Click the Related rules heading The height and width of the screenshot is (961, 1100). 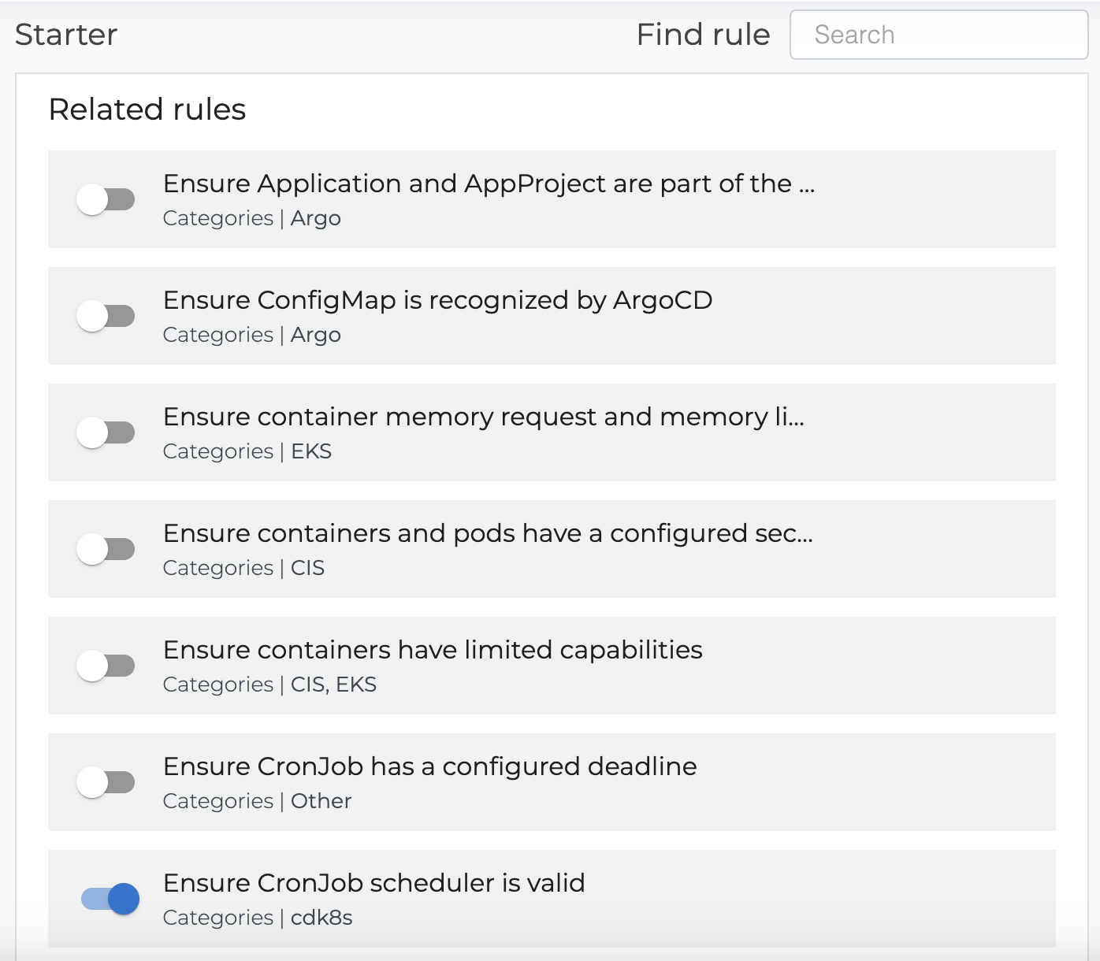point(147,109)
